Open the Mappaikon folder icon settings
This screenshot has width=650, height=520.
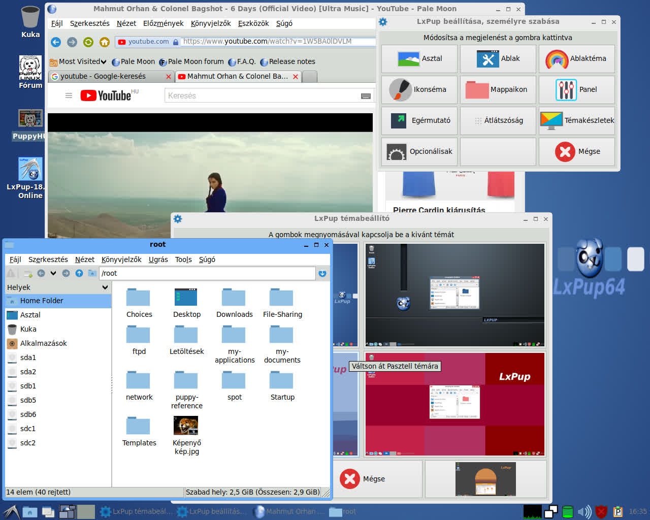498,90
